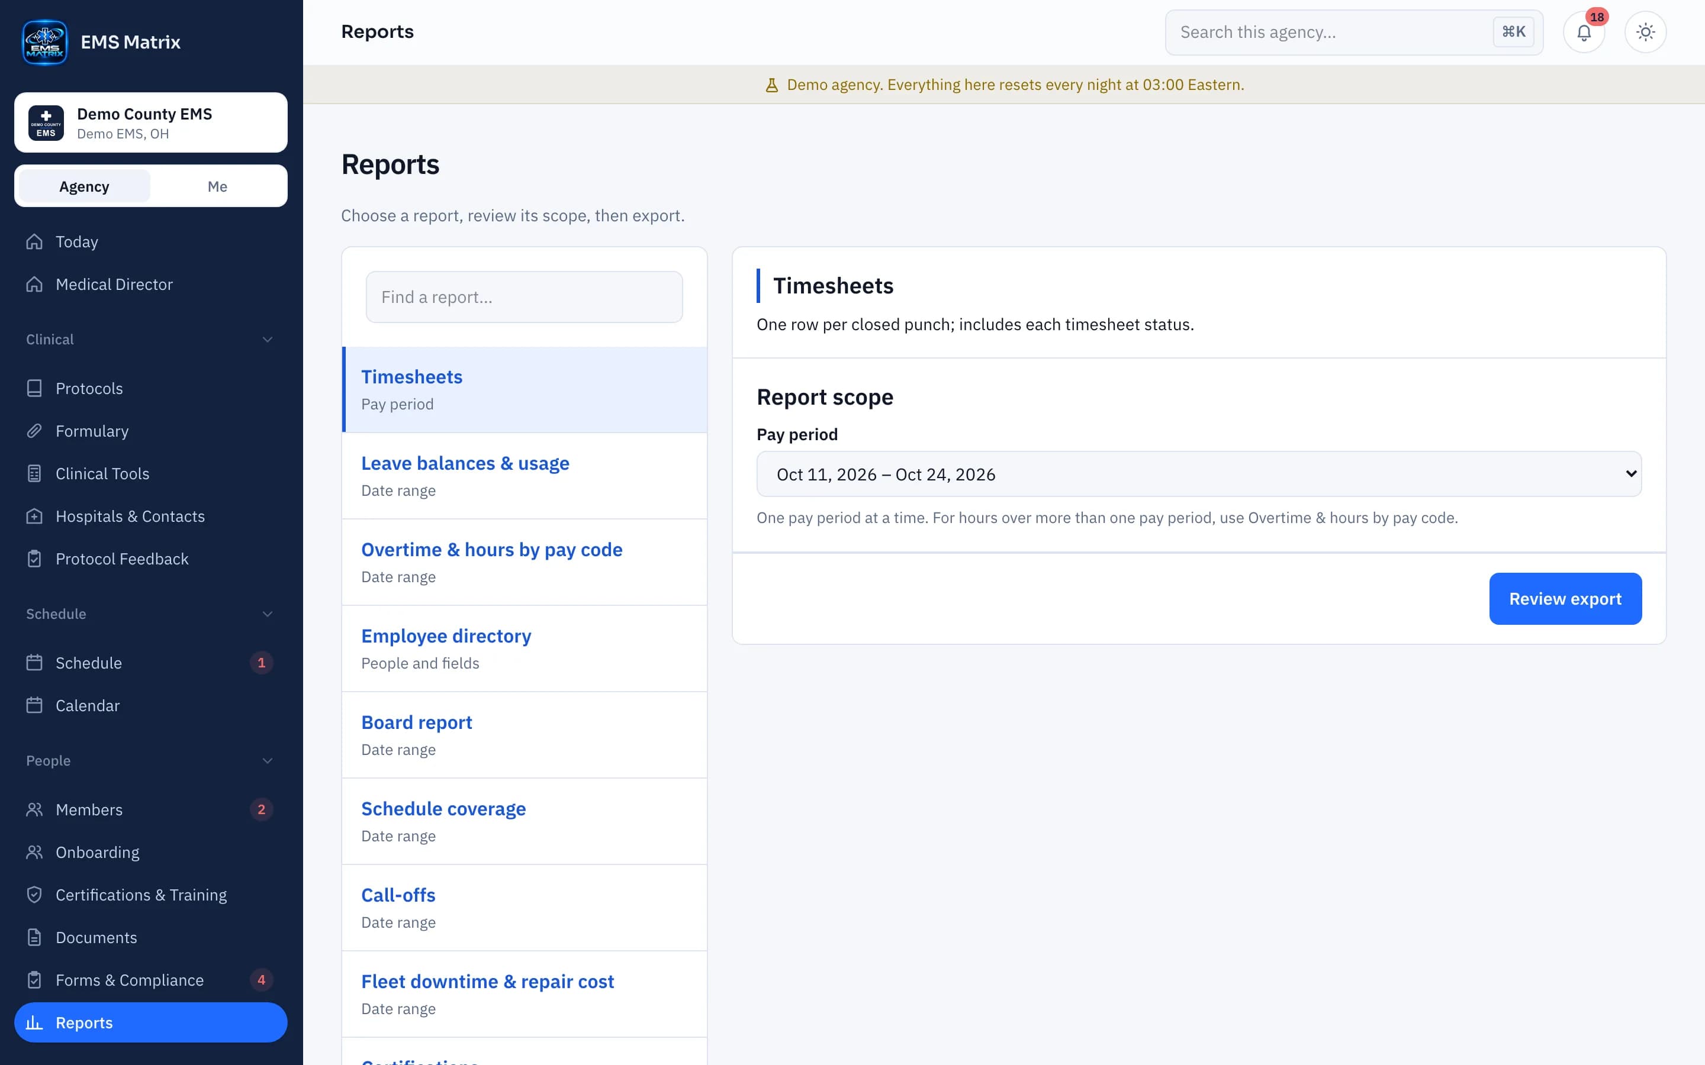Switch to the Me view

click(217, 186)
